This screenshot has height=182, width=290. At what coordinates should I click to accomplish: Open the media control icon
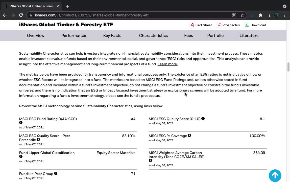(x=268, y=15)
